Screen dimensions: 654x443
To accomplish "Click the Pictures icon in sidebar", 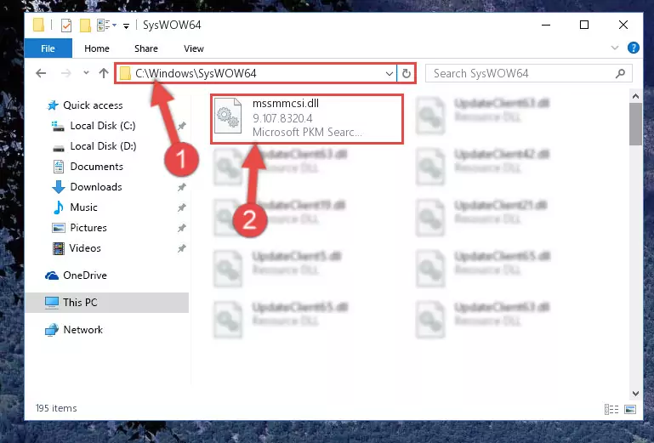I will pyautogui.click(x=59, y=228).
